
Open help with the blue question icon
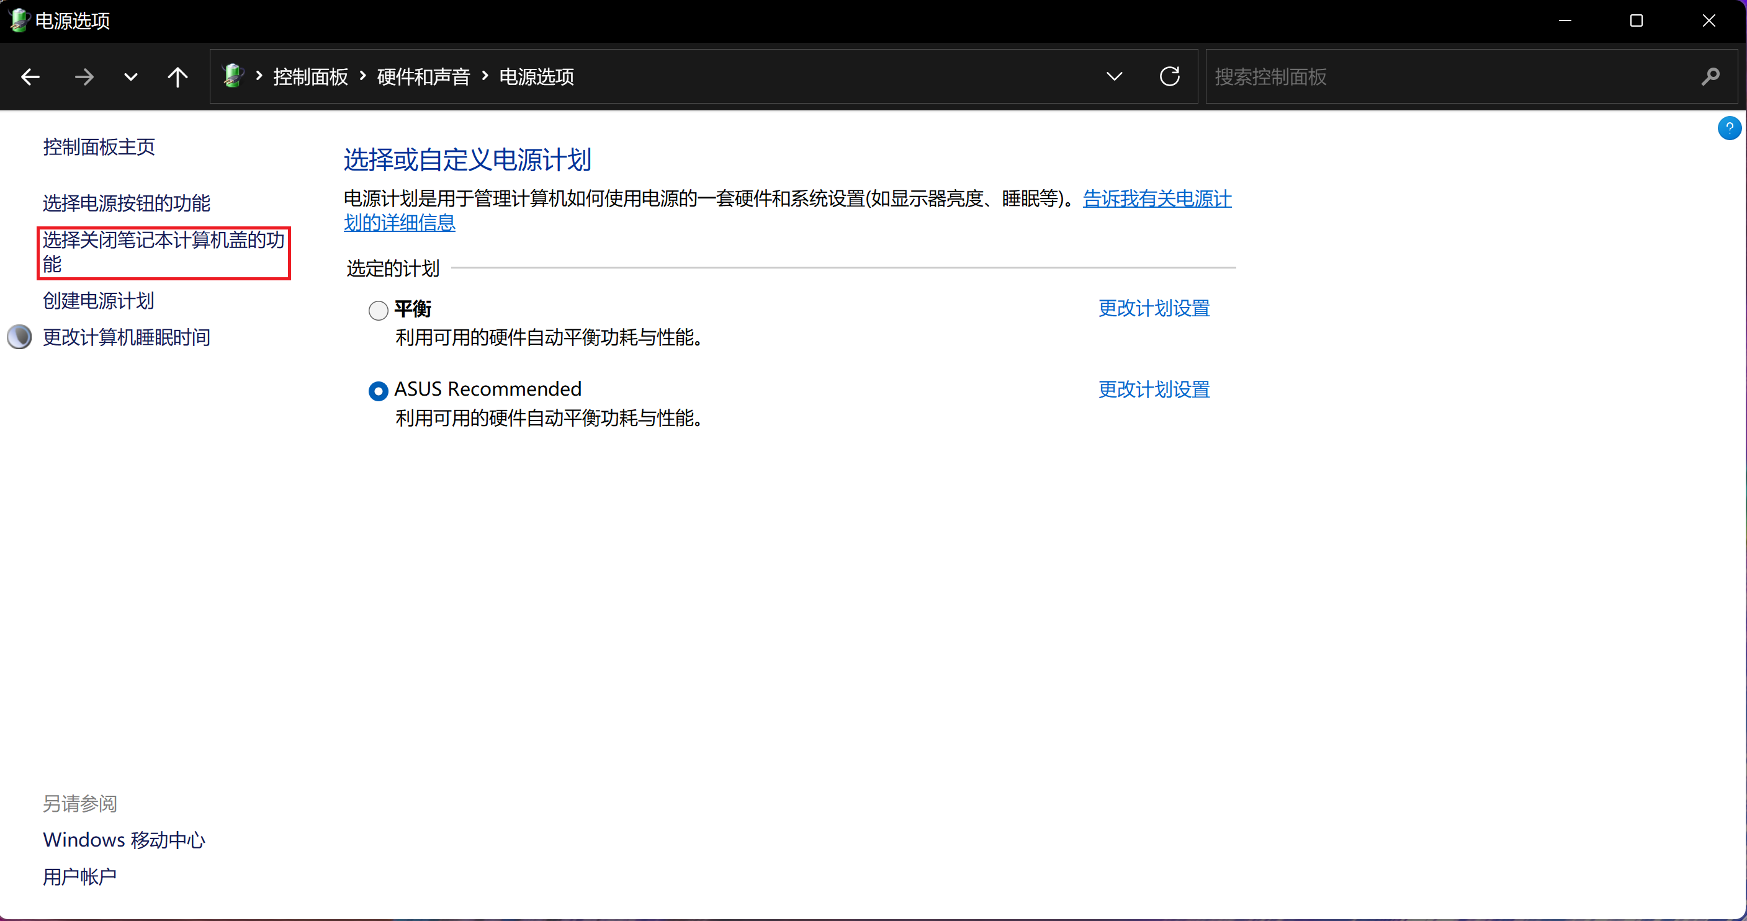(1730, 127)
